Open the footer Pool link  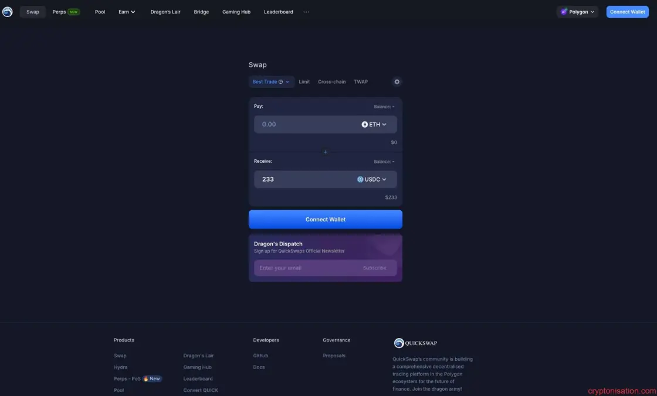[x=118, y=390]
